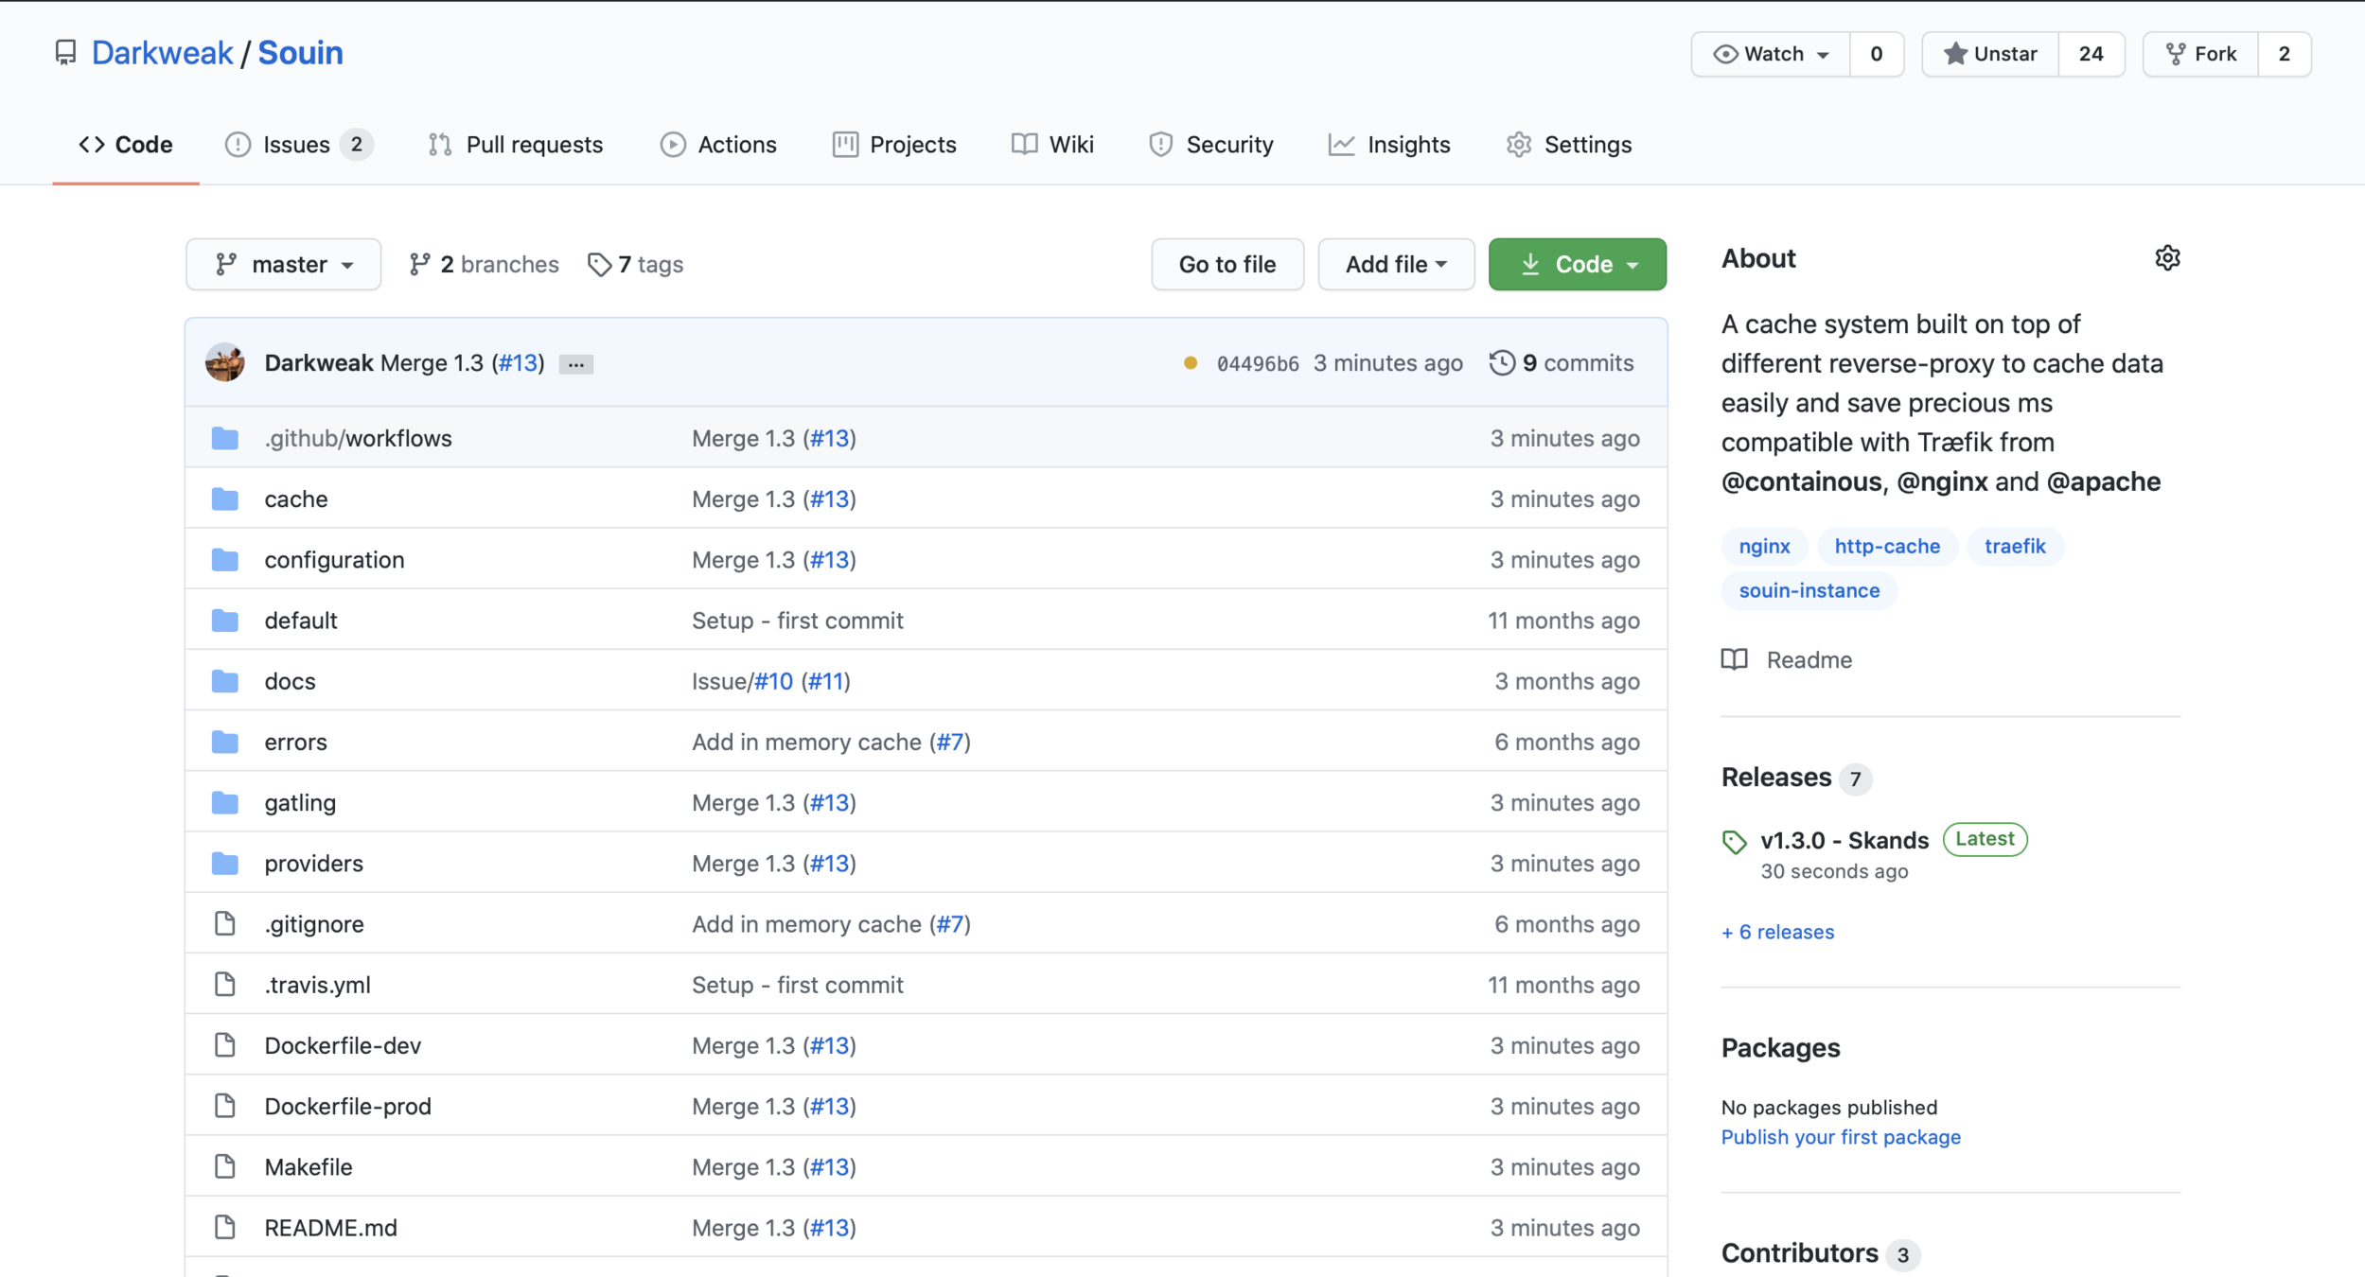Click the cache folder icon
Screen dimensions: 2365x1277
point(225,499)
